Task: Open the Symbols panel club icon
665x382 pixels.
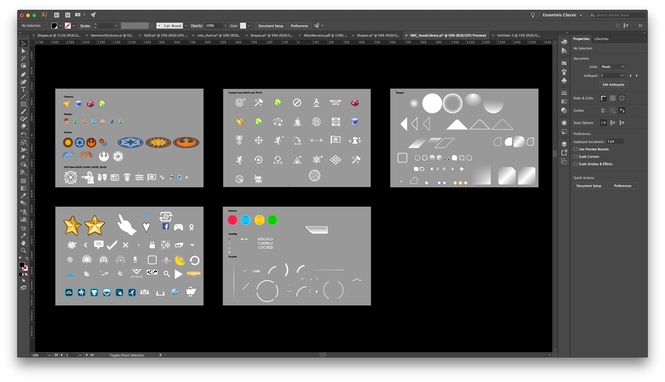Action: coord(564,80)
